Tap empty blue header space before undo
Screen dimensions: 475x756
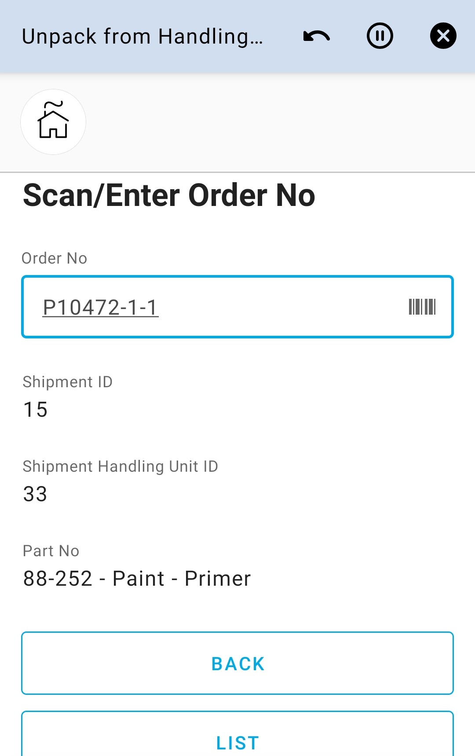pyautogui.click(x=281, y=36)
